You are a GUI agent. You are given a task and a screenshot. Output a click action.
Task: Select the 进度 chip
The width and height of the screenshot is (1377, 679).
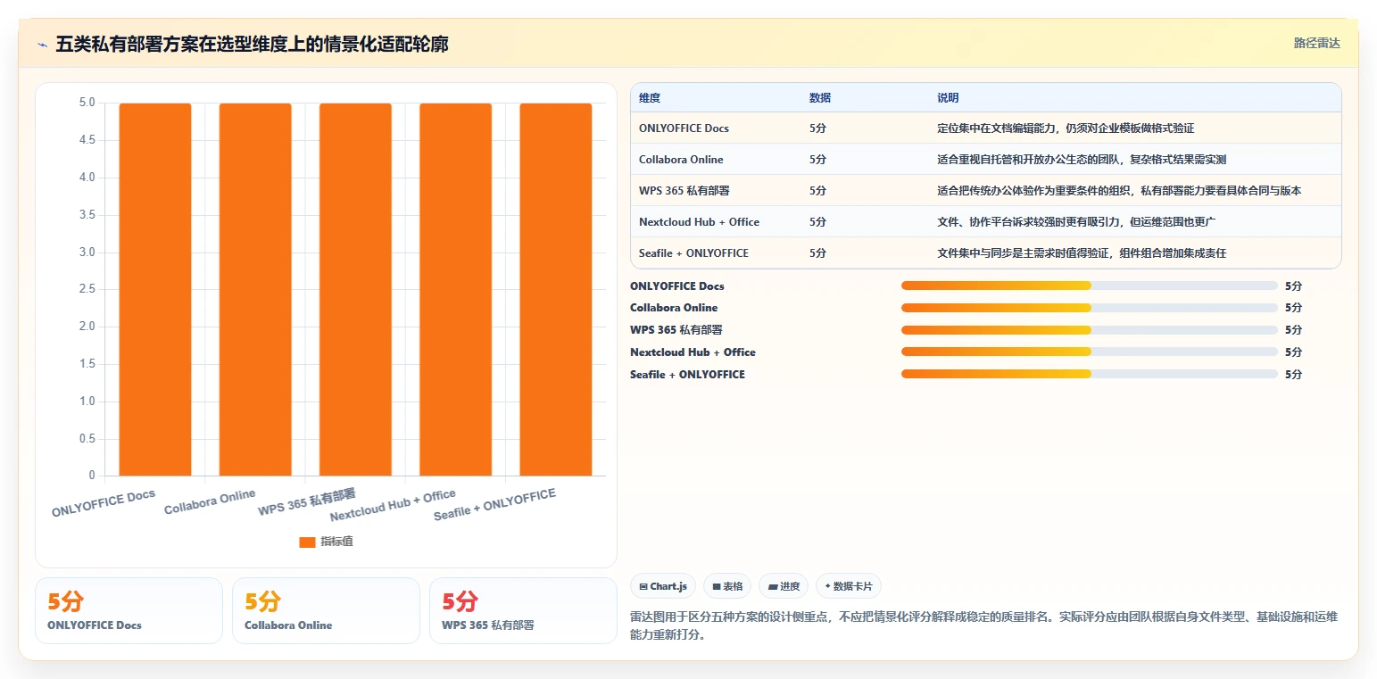(784, 586)
